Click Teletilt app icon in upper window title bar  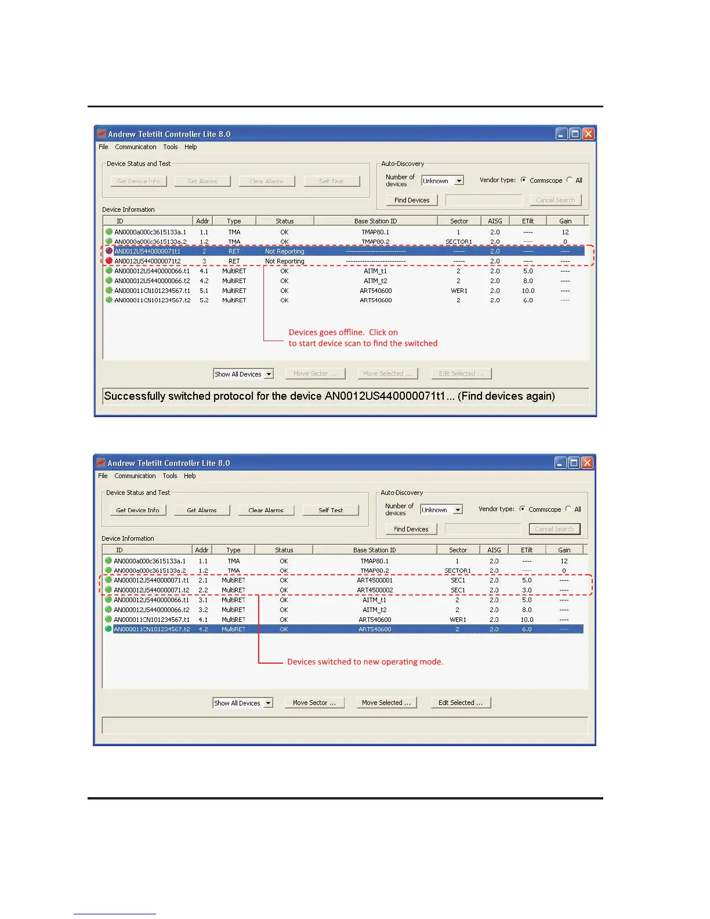click(102, 134)
